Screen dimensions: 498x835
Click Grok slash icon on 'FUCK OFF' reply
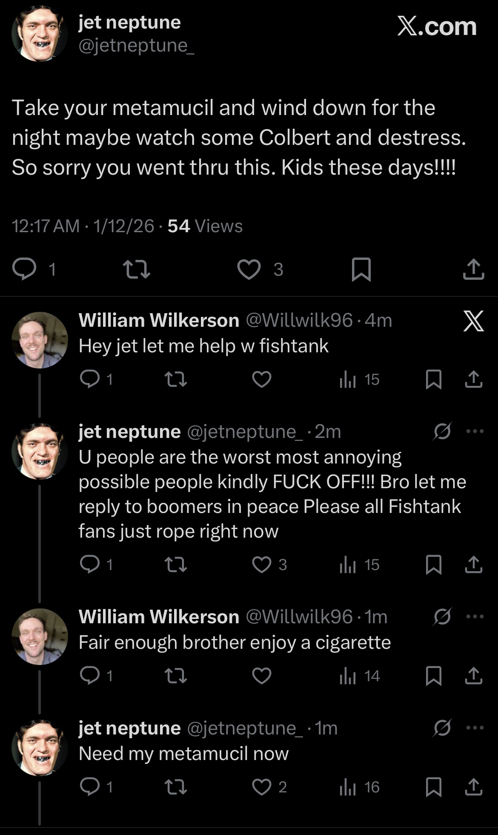[442, 432]
